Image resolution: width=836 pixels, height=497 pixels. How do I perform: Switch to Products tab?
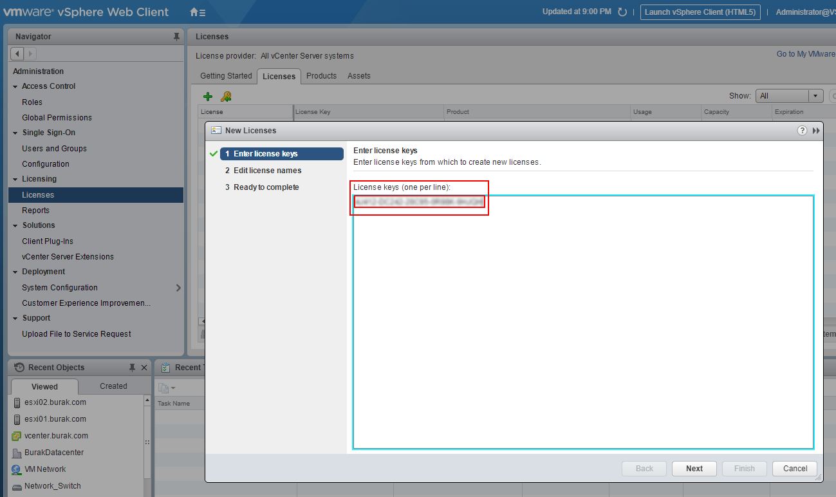(322, 76)
